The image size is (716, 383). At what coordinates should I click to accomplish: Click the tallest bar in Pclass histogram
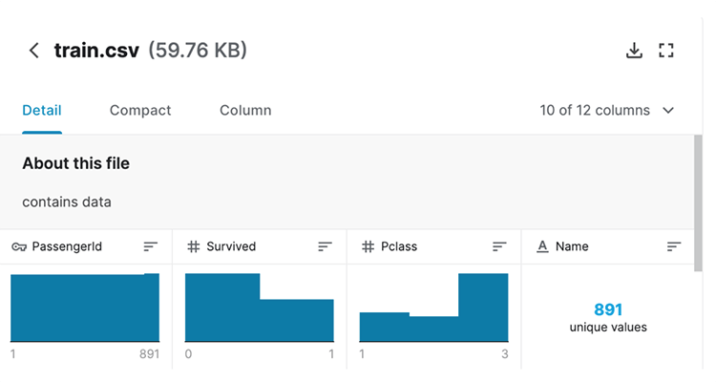483,308
